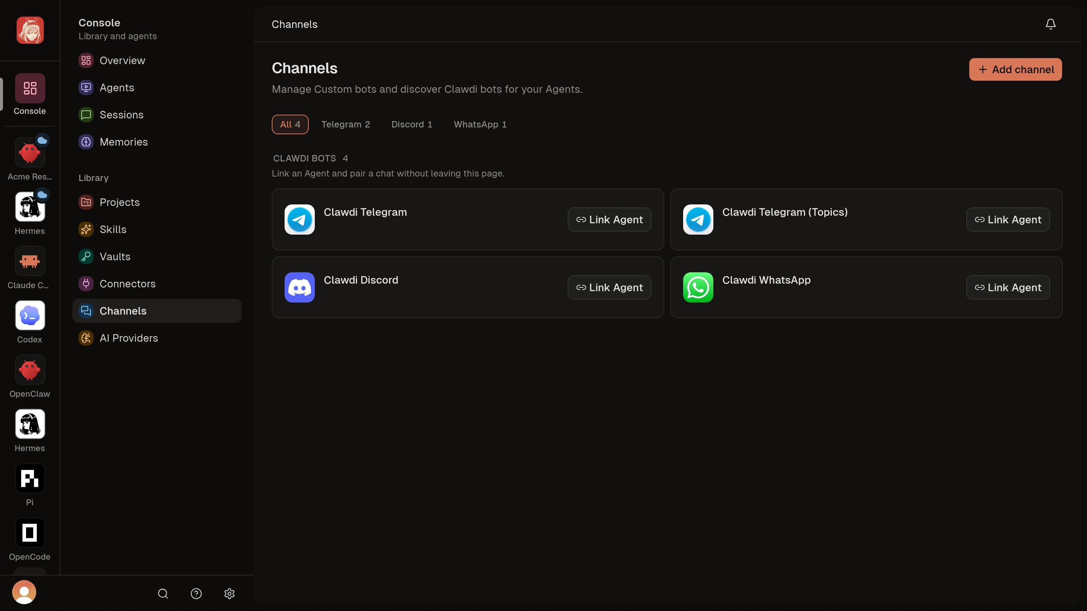Open Connectors in Library
The width and height of the screenshot is (1087, 611).
[157, 284]
